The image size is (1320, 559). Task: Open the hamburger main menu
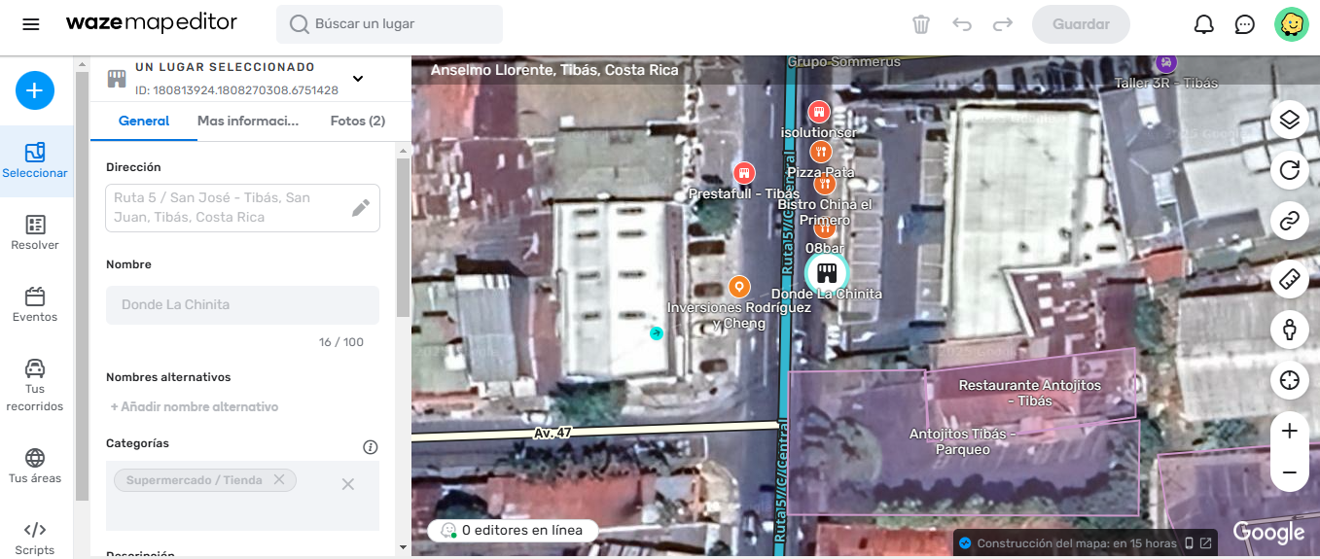pyautogui.click(x=31, y=24)
